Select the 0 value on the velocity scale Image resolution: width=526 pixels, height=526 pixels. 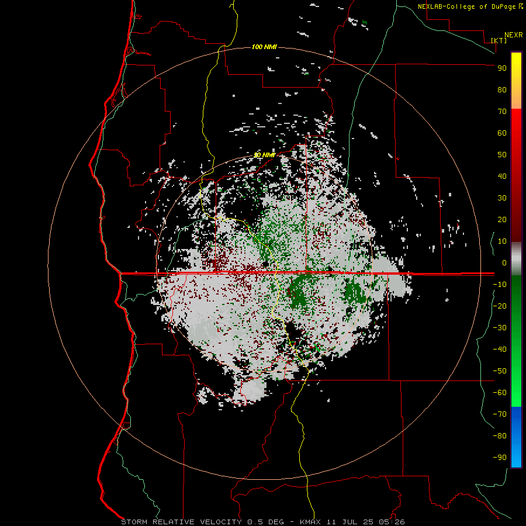[x=504, y=263]
